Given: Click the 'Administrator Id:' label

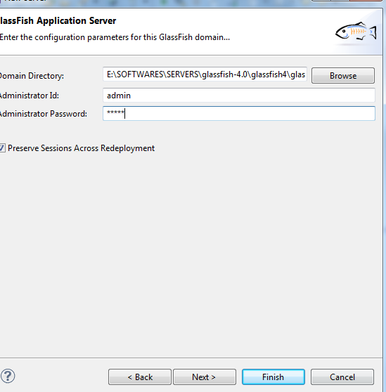Looking at the screenshot, I should coord(30,96).
